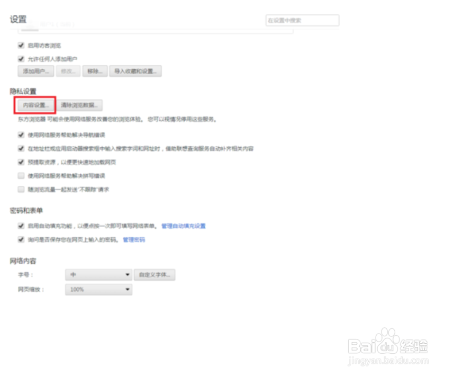取消勾选允许任何人添加用户
This screenshot has width=454, height=376.
[21, 59]
